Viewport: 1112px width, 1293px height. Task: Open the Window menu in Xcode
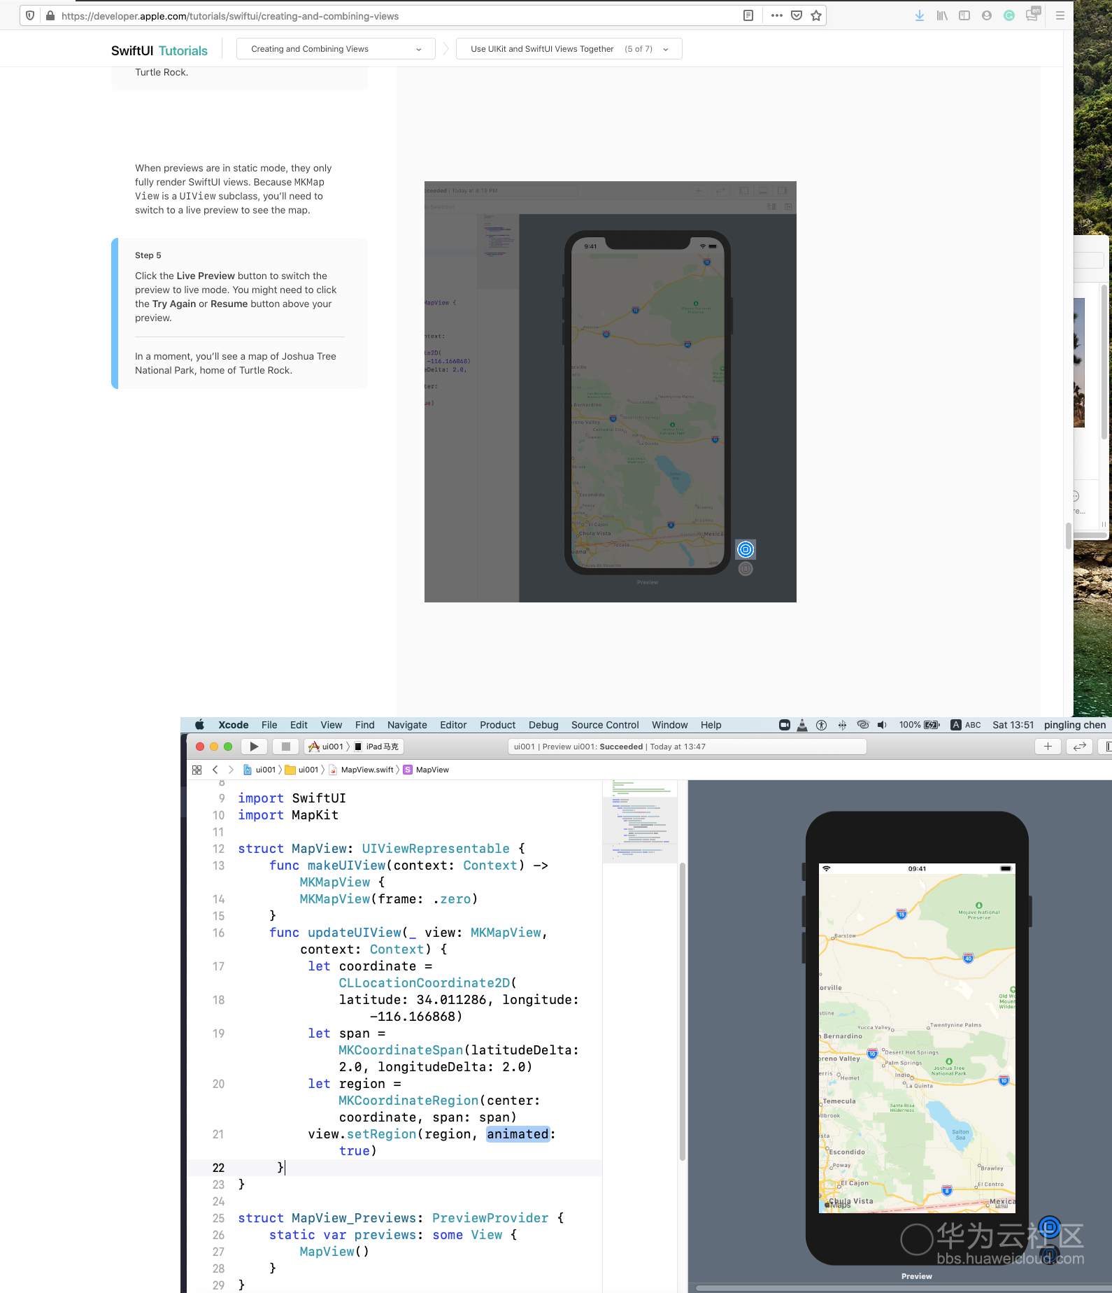coord(670,725)
